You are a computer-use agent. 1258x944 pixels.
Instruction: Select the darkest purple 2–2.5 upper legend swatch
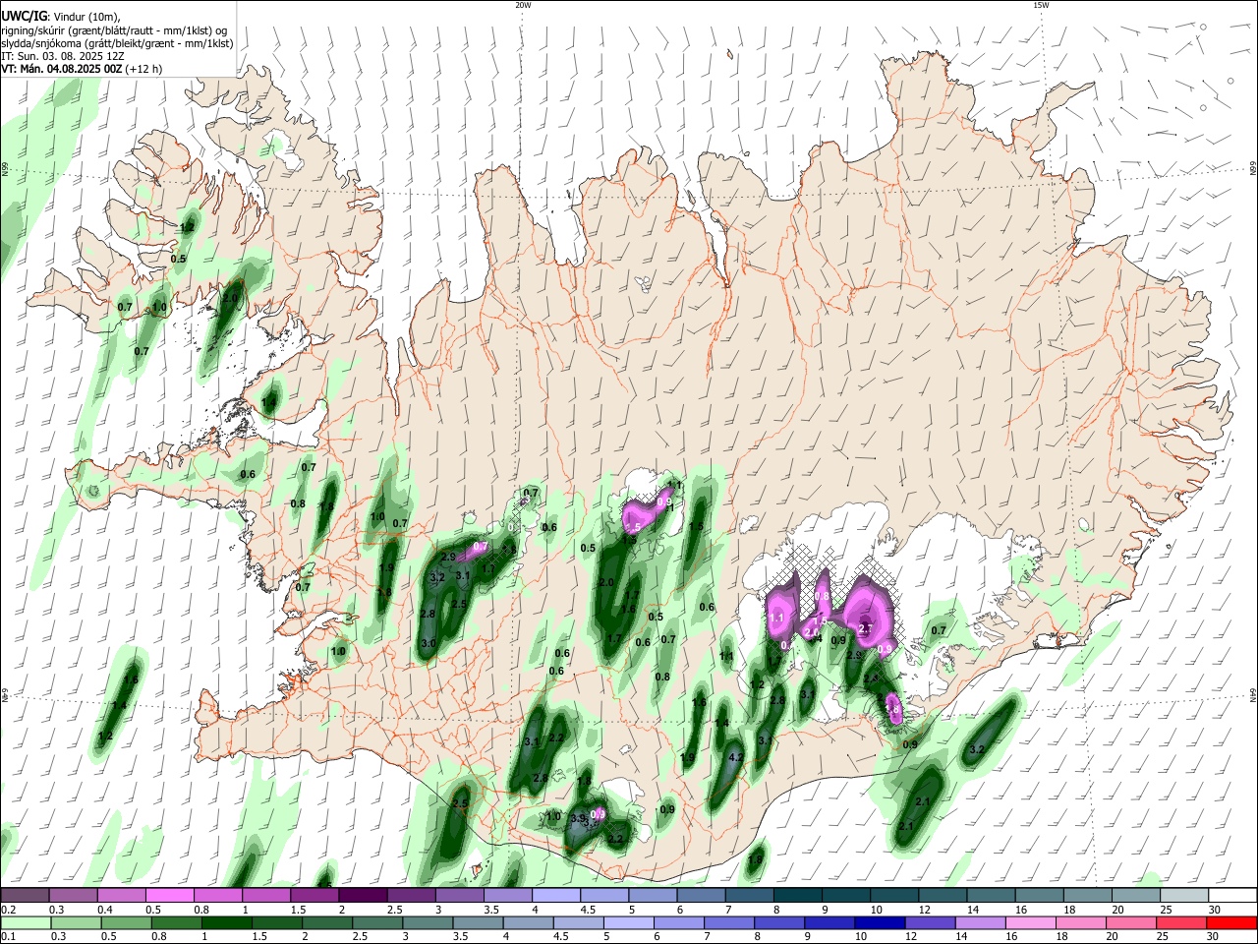362,896
